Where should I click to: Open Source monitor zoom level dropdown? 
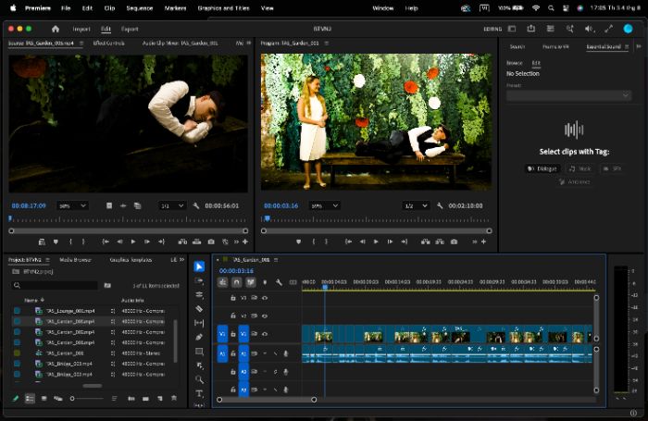point(73,205)
